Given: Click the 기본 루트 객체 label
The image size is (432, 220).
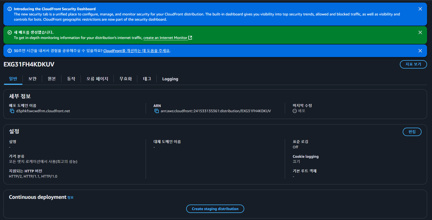Looking at the screenshot, I should tap(305, 171).
